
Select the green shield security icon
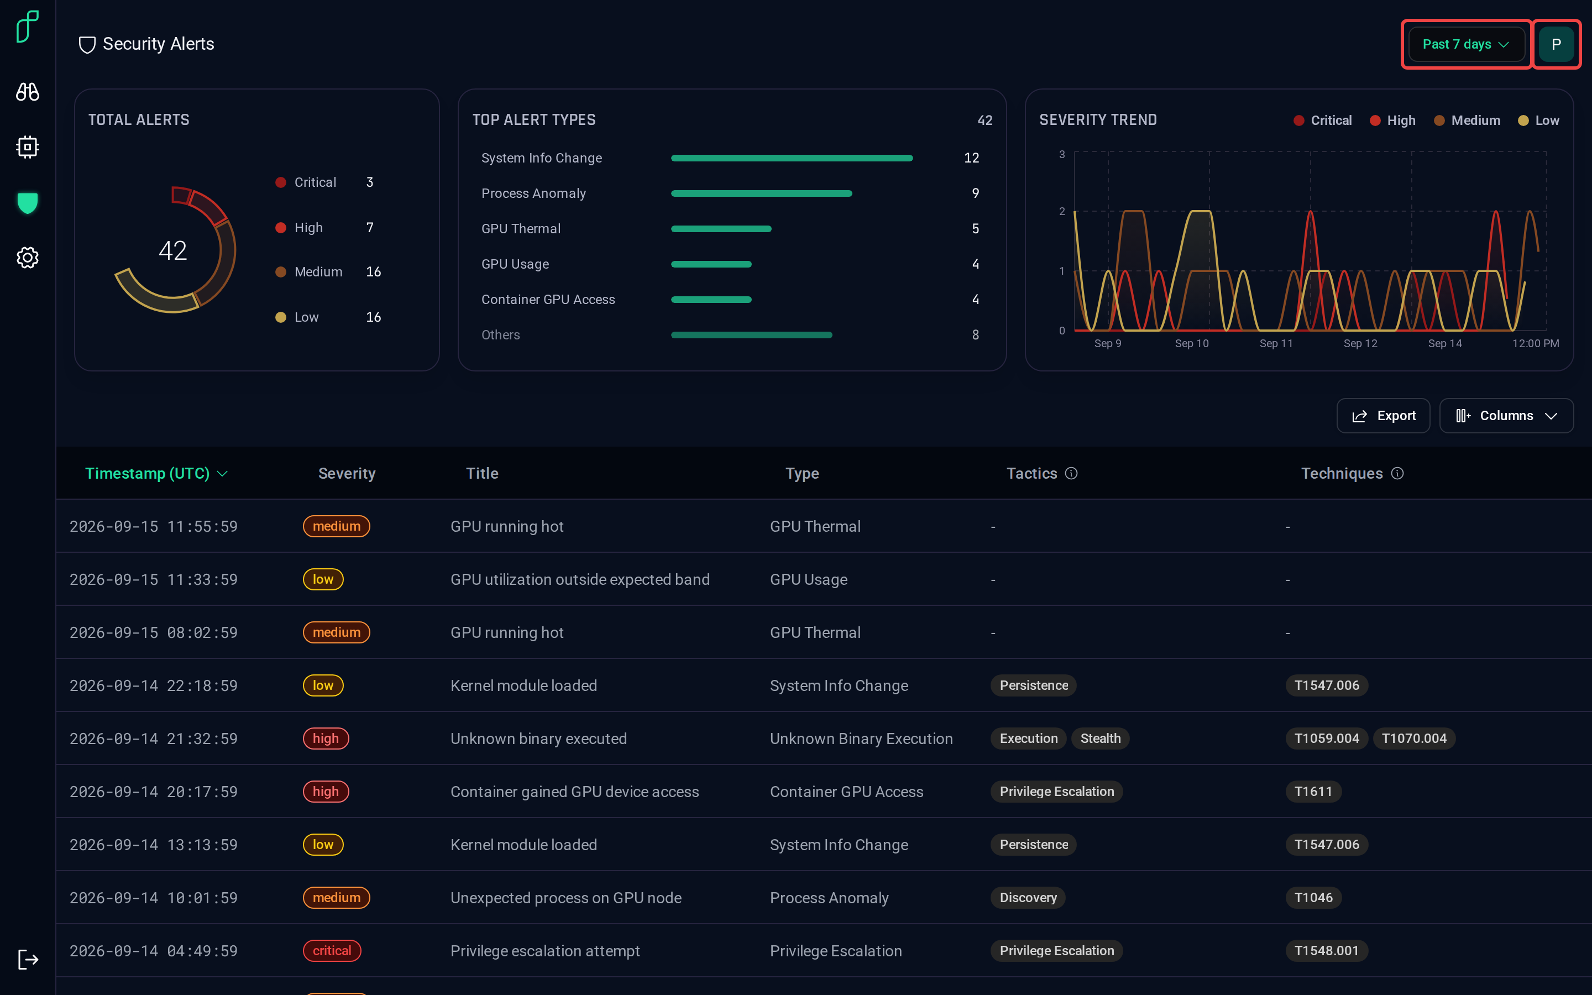pos(27,203)
